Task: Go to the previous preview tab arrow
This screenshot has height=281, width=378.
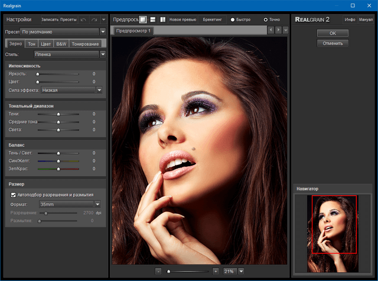Action: click(271, 30)
